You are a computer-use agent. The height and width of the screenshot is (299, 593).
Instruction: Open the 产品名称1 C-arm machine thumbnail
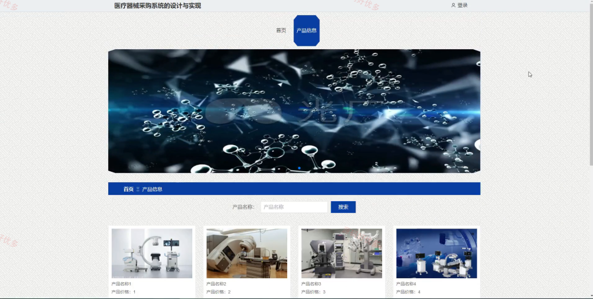point(152,253)
